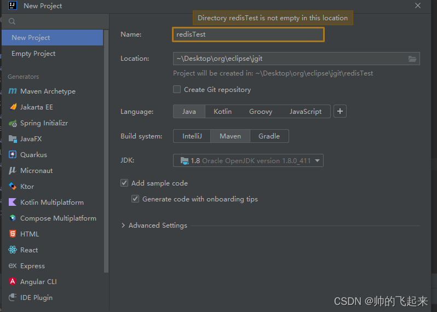Click the Name field containing redisTest
Image resolution: width=437 pixels, height=312 pixels.
248,34
